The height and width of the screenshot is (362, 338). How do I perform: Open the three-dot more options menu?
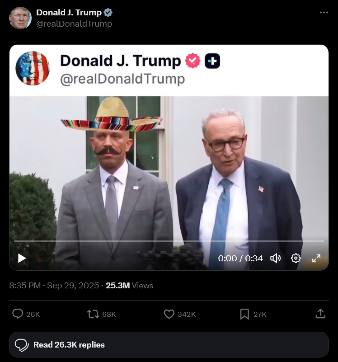[x=324, y=12]
